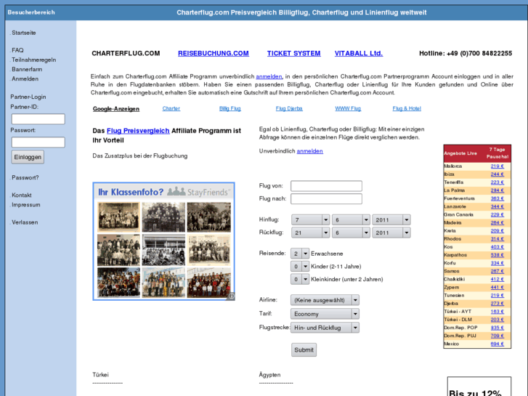Click the Submit button
The width and height of the screenshot is (528, 396).
304,349
